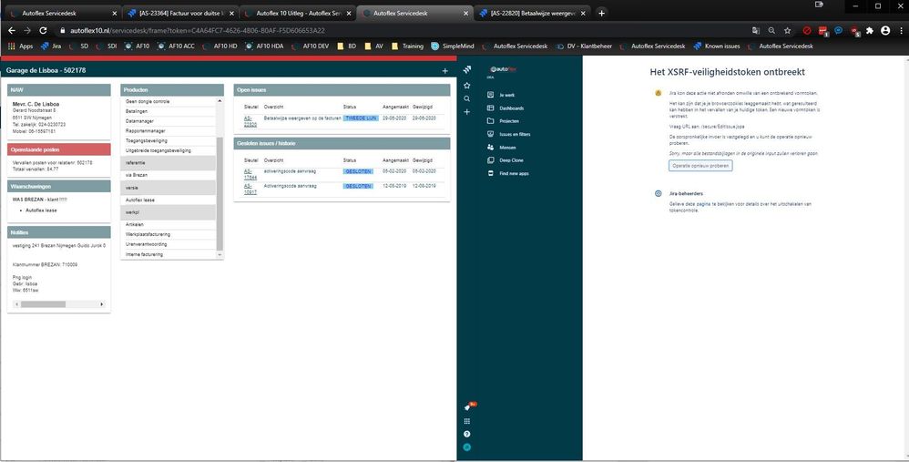Switch to the '[AS-23364] Factuur voor duitse' tab
The width and height of the screenshot is (909, 462).
(179, 13)
